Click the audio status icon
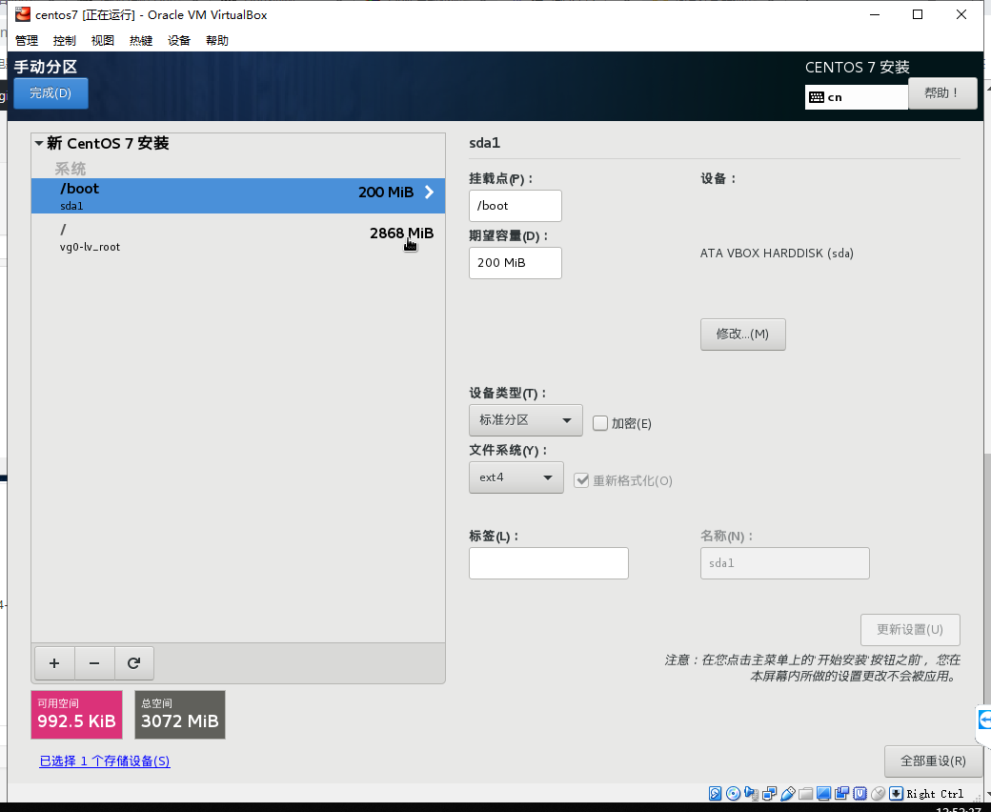Screen dimensions: 991x812 (x=752, y=794)
